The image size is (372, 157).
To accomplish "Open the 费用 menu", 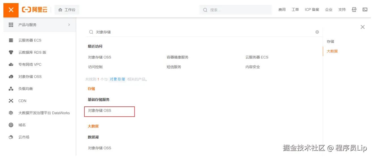I will 282,10.
